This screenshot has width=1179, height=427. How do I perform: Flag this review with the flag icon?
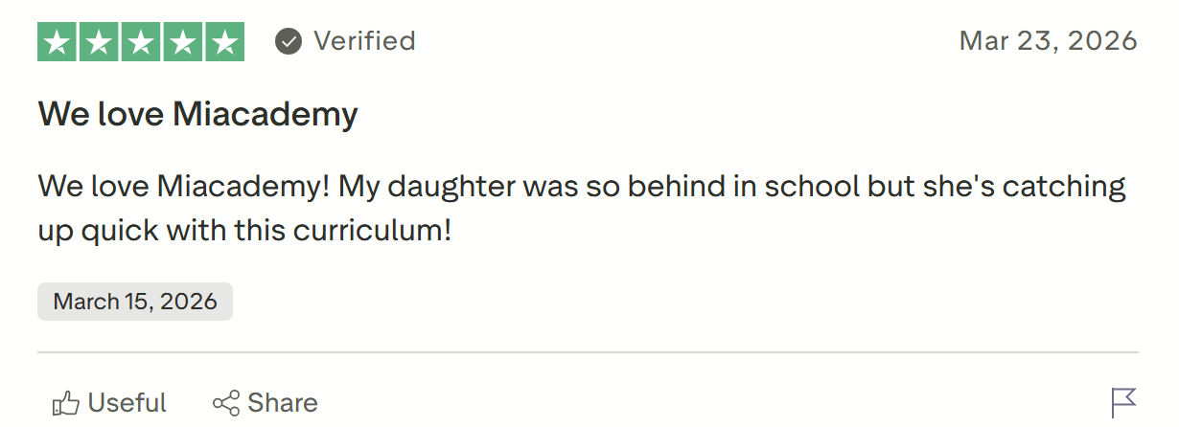click(x=1123, y=403)
